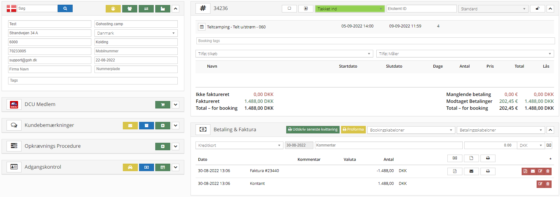Click the green swap arrows button
This screenshot has height=197, width=560.
point(146,9)
